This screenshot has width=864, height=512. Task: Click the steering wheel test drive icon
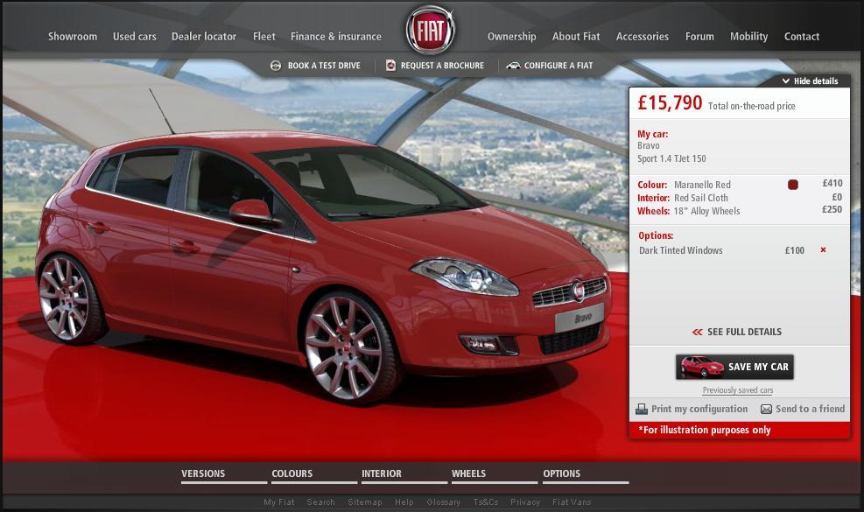point(276,66)
